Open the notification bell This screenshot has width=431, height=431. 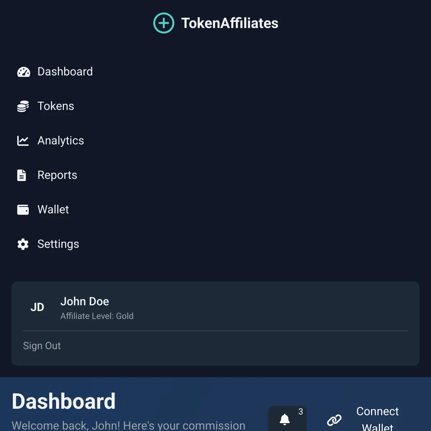click(284, 420)
